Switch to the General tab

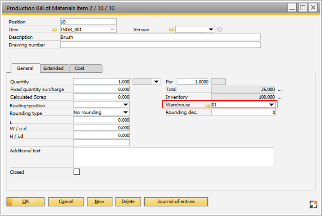pos(25,68)
